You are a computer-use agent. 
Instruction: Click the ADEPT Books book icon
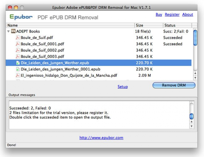click(x=13, y=31)
